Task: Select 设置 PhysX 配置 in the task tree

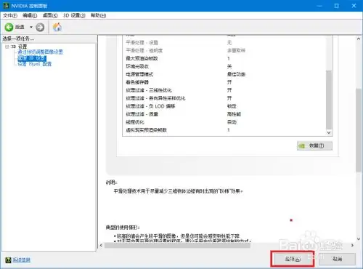Action: (35, 64)
